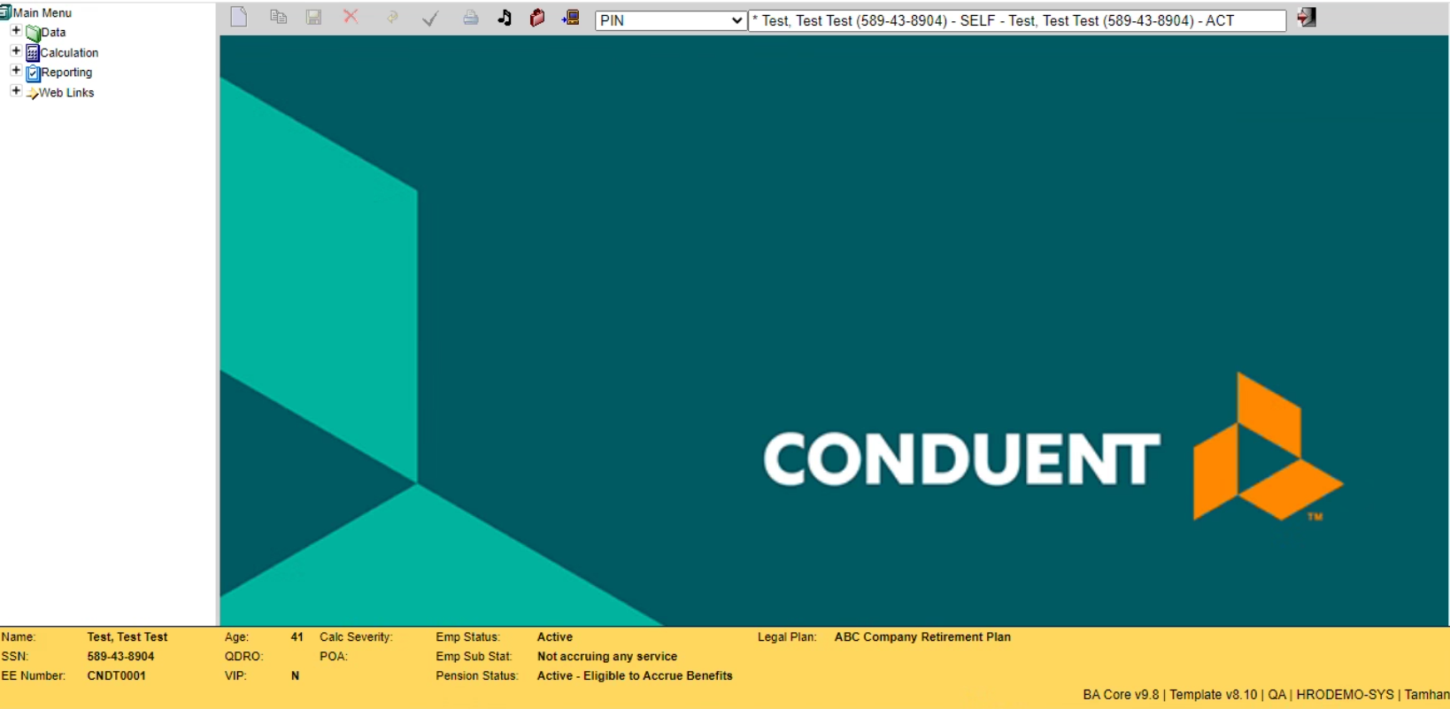
Task: Expand the Web Links tree node
Action: click(x=15, y=90)
